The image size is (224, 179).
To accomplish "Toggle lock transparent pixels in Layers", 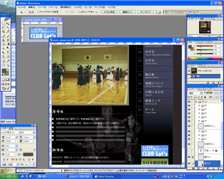I will [195, 97].
